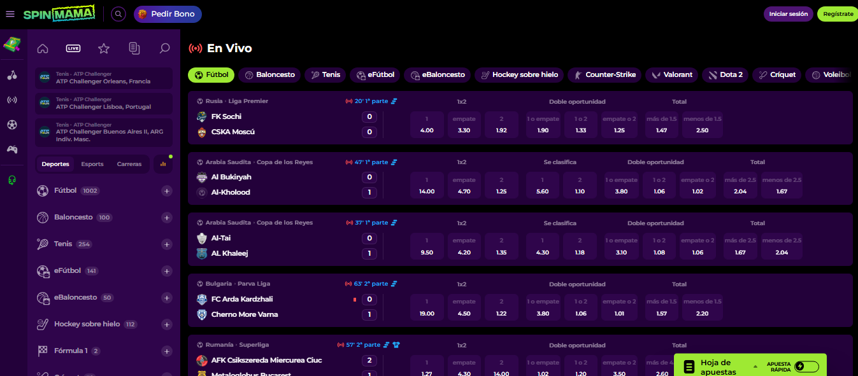The image size is (858, 376).
Task: Expand the Tenis category with plus button
Action: 167,244
